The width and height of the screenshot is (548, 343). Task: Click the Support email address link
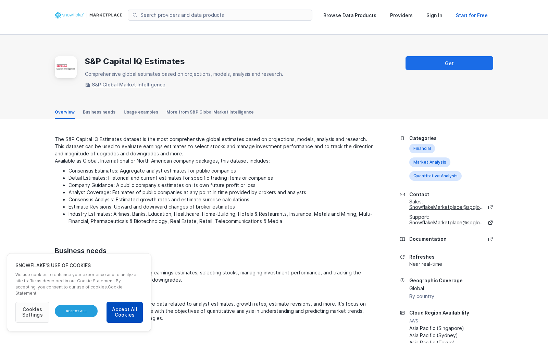click(447, 223)
